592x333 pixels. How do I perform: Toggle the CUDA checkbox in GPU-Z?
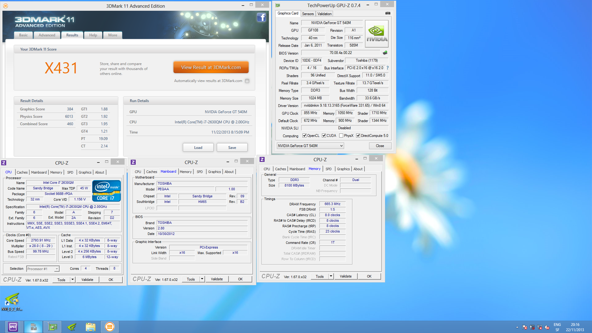click(x=324, y=136)
